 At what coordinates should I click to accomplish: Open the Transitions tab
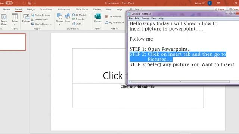coord(46,9)
